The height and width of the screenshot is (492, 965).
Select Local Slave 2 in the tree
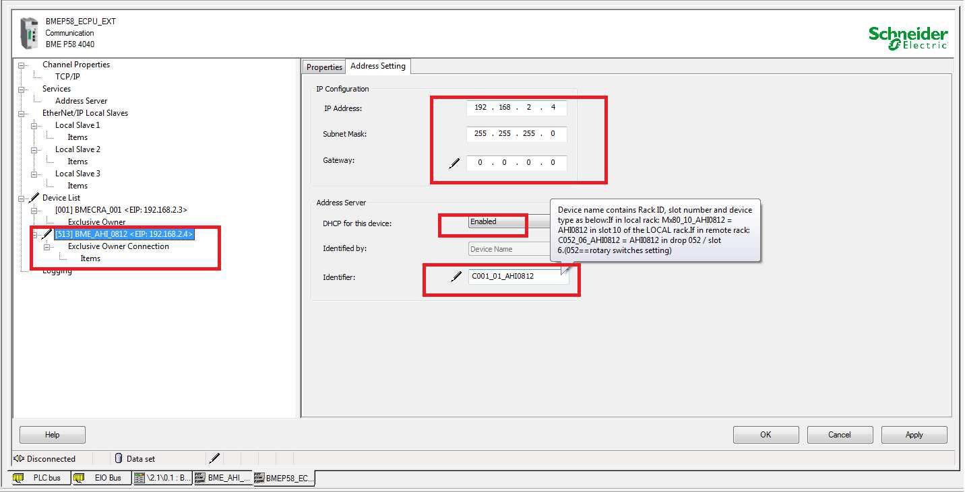click(x=77, y=149)
